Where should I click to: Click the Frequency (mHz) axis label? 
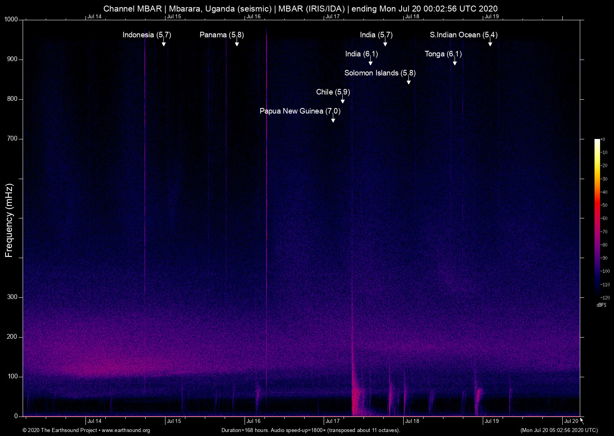click(9, 220)
